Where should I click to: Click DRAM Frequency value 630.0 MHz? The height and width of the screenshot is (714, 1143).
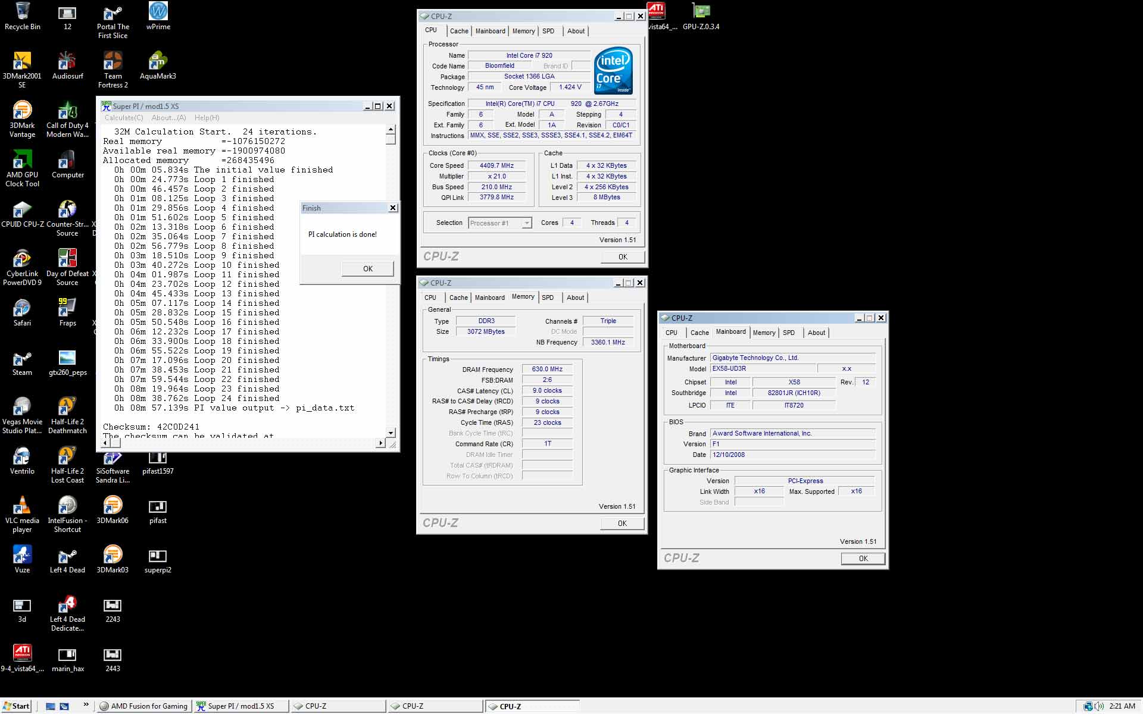(x=547, y=369)
